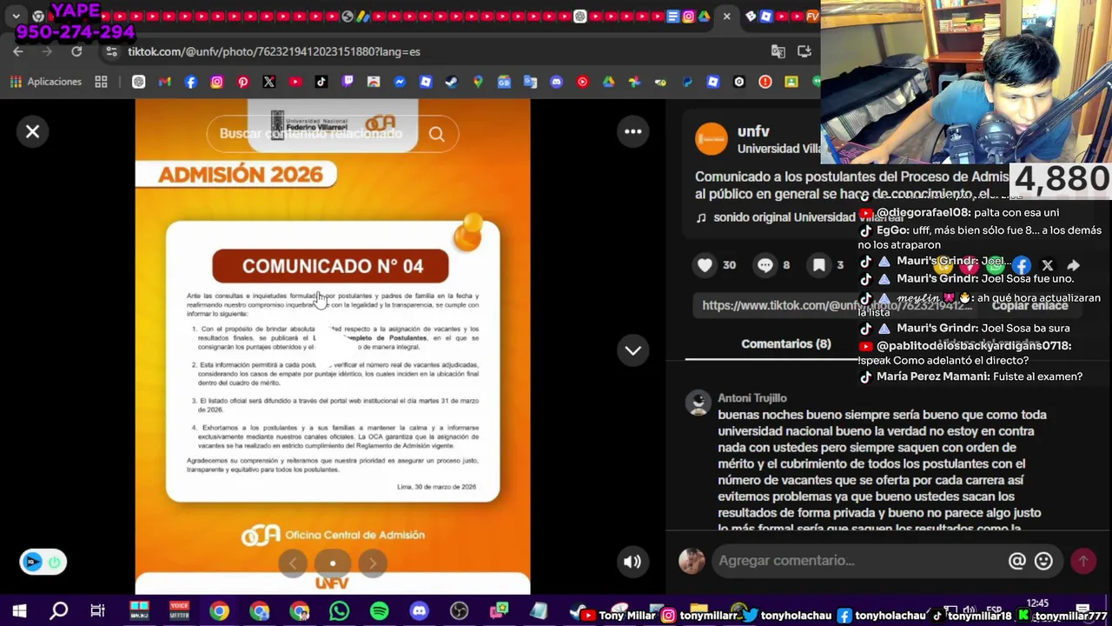Viewport: 1112px width, 626px height.
Task: Open Spotify from the taskbar
Action: coord(380,612)
